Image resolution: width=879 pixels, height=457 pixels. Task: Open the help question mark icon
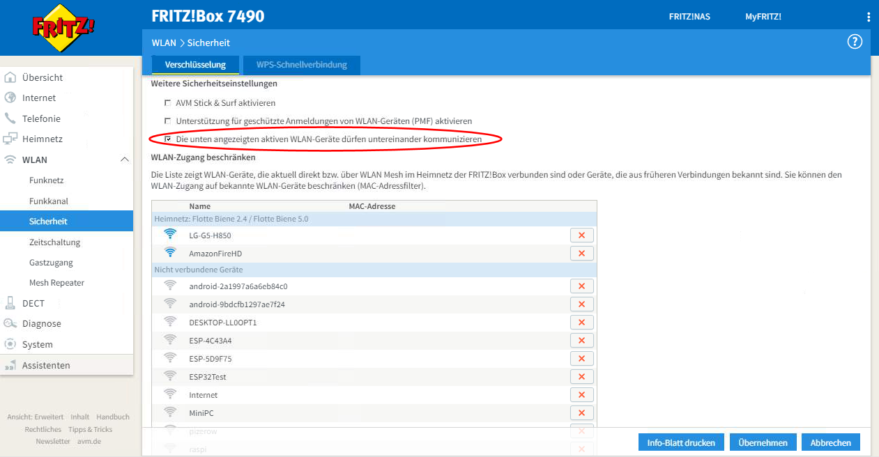[x=855, y=42]
